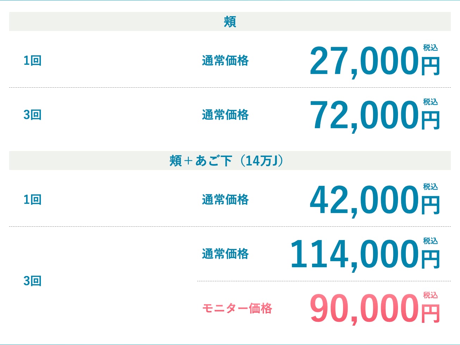Viewport: 460px width, 345px height.
Task: Click 税込 text above 114,000円
Action: [x=430, y=241]
